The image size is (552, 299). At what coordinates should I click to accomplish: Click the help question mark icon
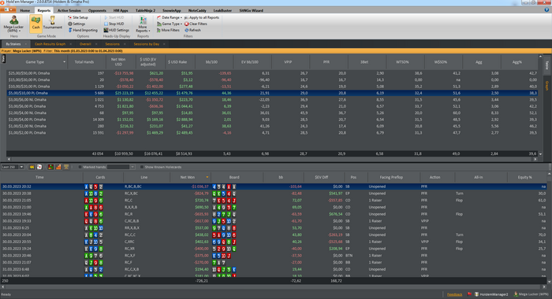click(546, 10)
